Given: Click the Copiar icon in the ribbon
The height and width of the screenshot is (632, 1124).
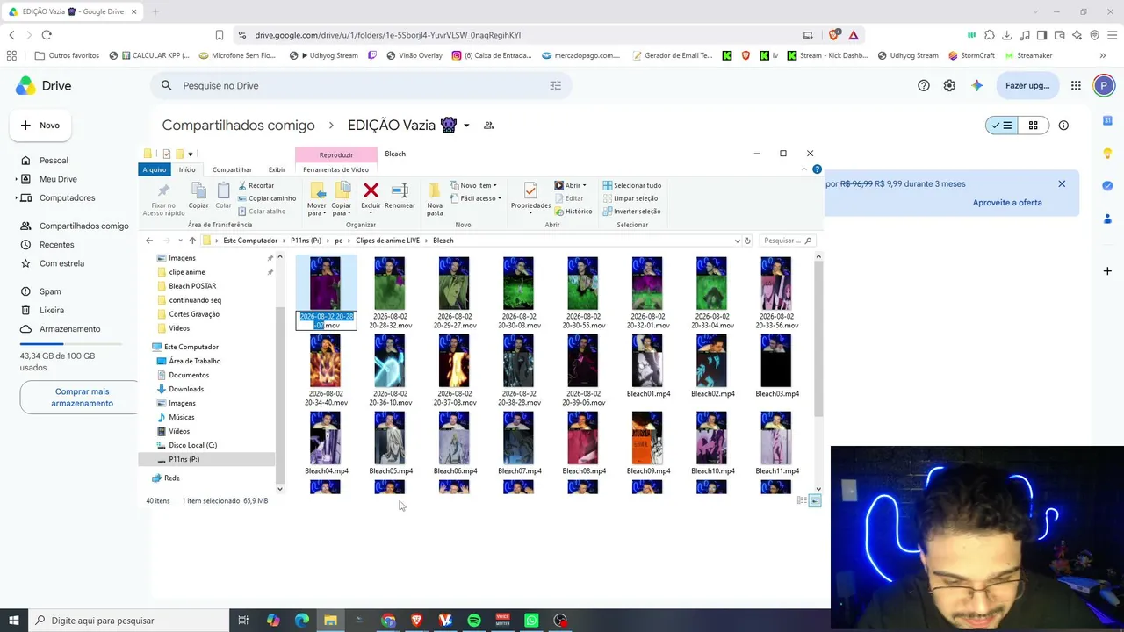Looking at the screenshot, I should pos(198,191).
